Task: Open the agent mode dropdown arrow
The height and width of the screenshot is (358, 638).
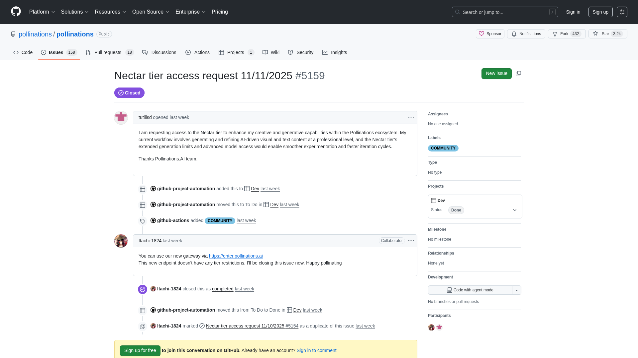Action: [x=516, y=290]
